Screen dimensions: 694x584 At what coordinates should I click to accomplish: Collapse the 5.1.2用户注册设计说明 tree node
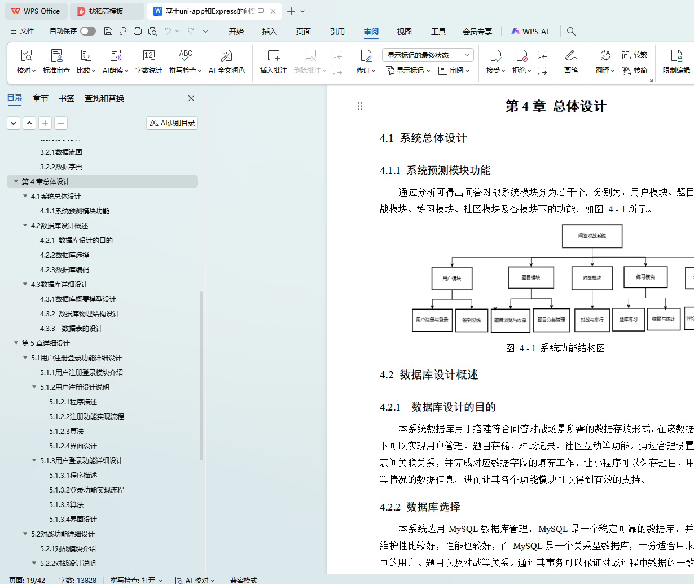coord(34,387)
